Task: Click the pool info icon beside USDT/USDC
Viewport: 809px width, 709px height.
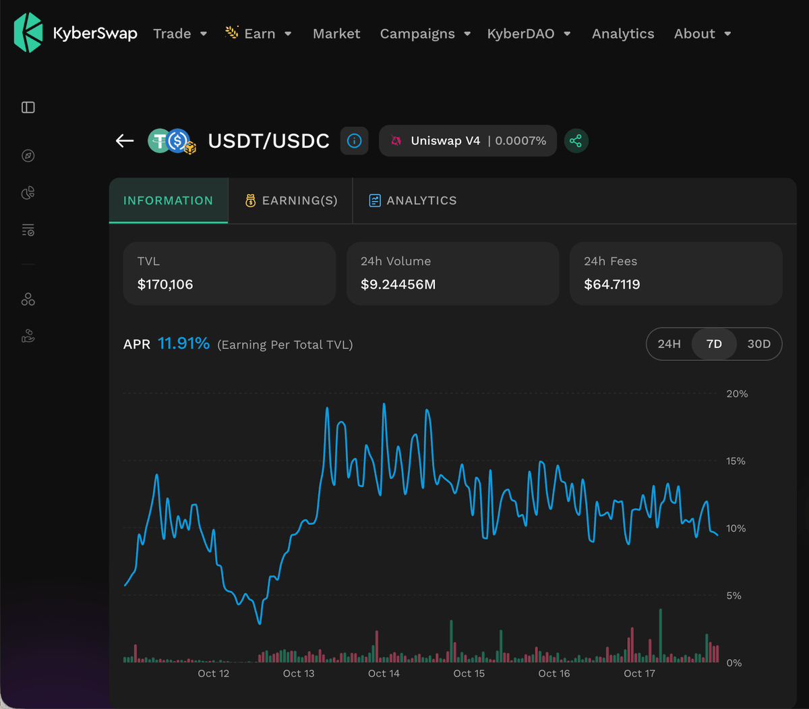Action: coord(355,140)
